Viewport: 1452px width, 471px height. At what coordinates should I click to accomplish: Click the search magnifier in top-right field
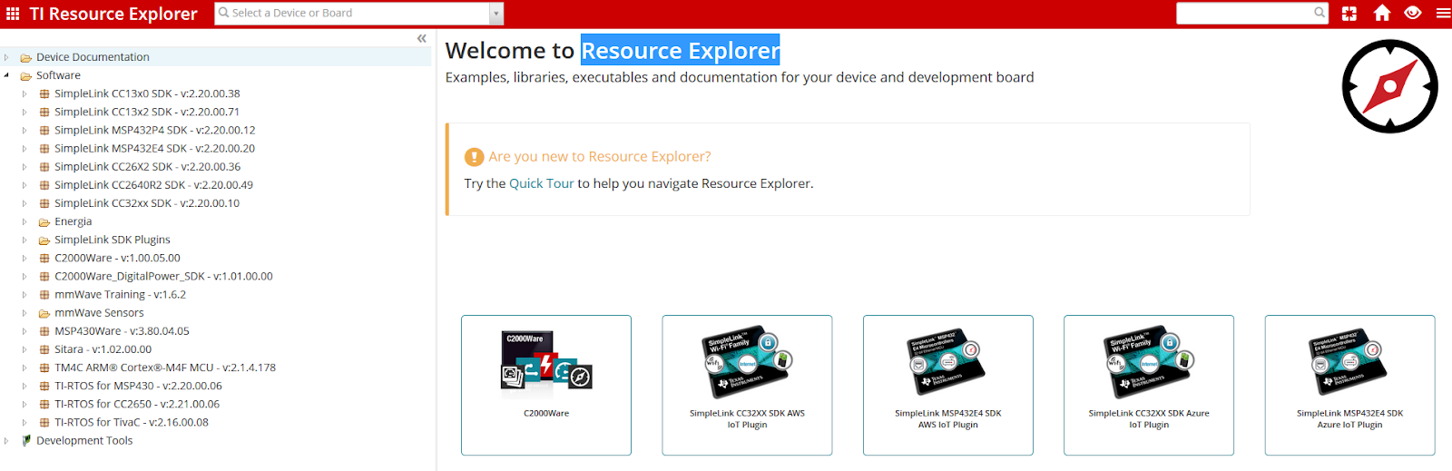pos(1320,13)
